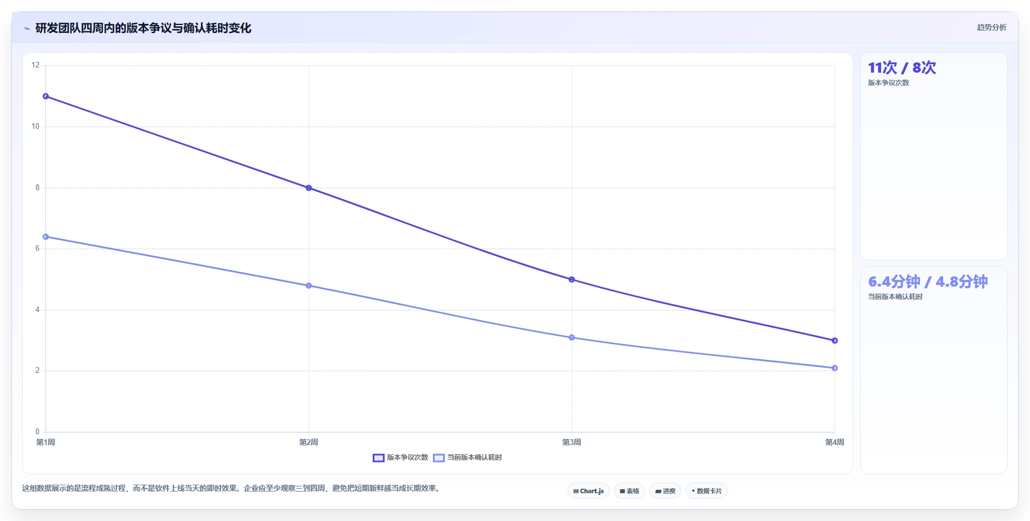Select the 第1周 disputes data point at 11
Screen dimensions: 1030x521
[46, 96]
